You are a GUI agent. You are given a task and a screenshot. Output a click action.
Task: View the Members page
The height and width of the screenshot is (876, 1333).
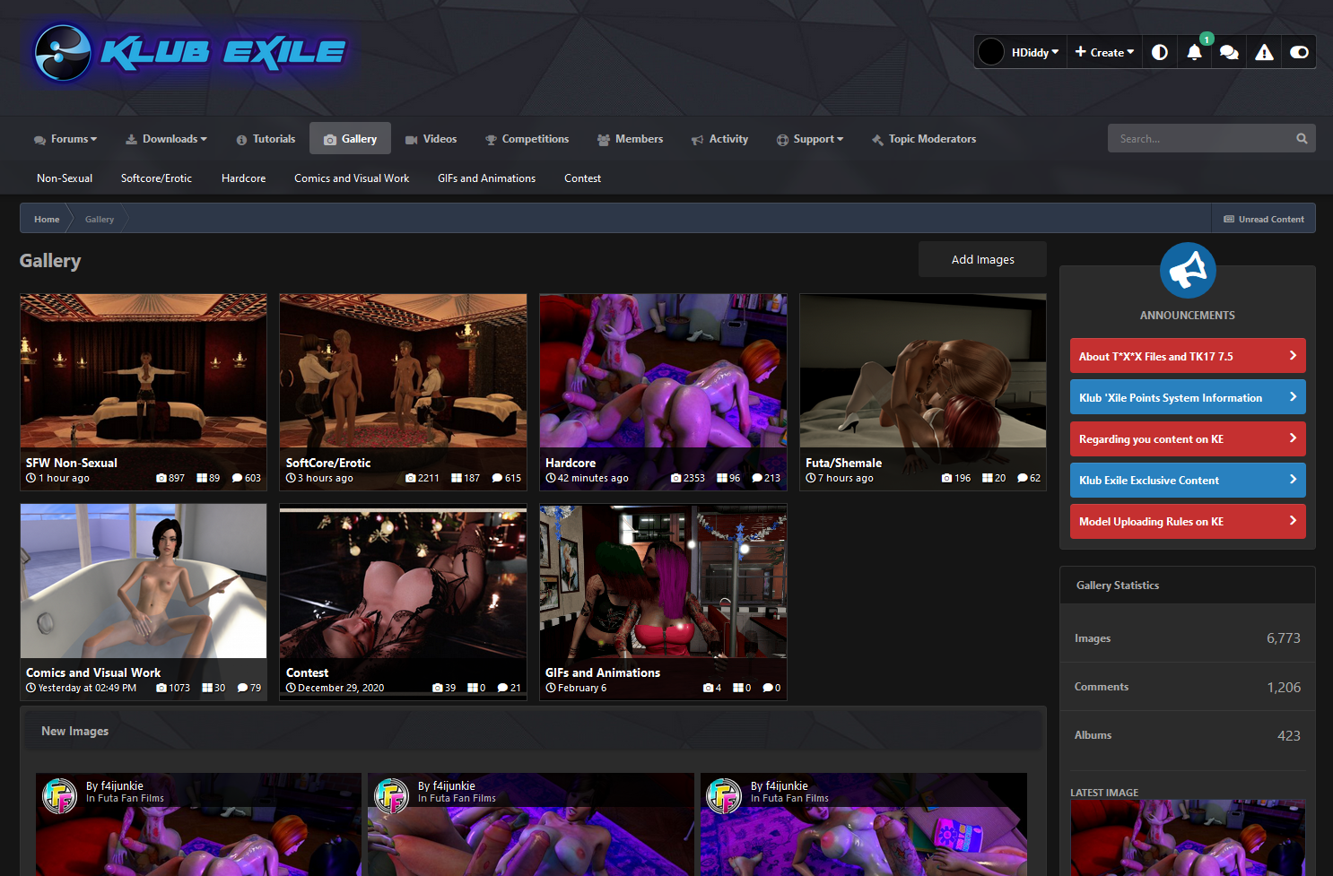630,139
